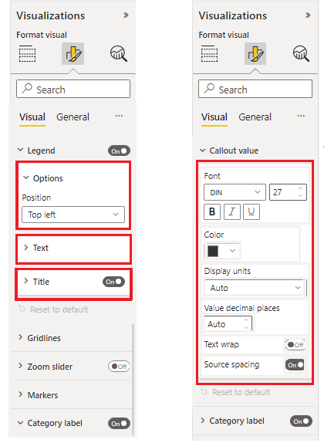Viewport: 324px width, 443px height.
Task: Click the Search box in right panel
Action: [x=255, y=89]
